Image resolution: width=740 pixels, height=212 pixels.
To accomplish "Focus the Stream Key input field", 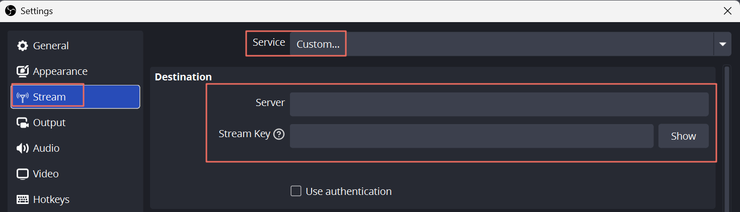I will tap(471, 136).
